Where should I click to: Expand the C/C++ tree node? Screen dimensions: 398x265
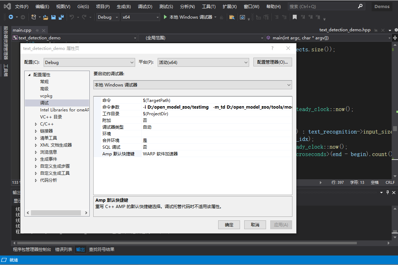pyautogui.click(x=36, y=124)
